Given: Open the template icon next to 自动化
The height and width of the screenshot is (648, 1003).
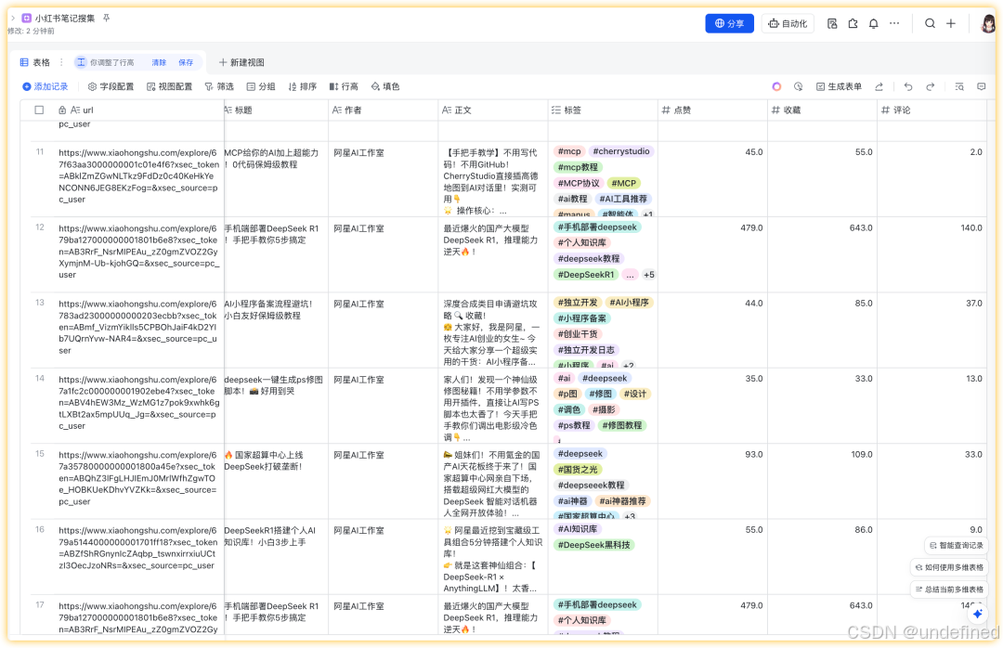Looking at the screenshot, I should [831, 23].
